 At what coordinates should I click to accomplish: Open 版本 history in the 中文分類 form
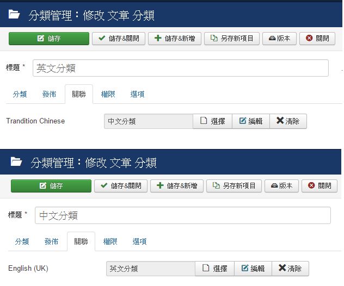click(282, 186)
